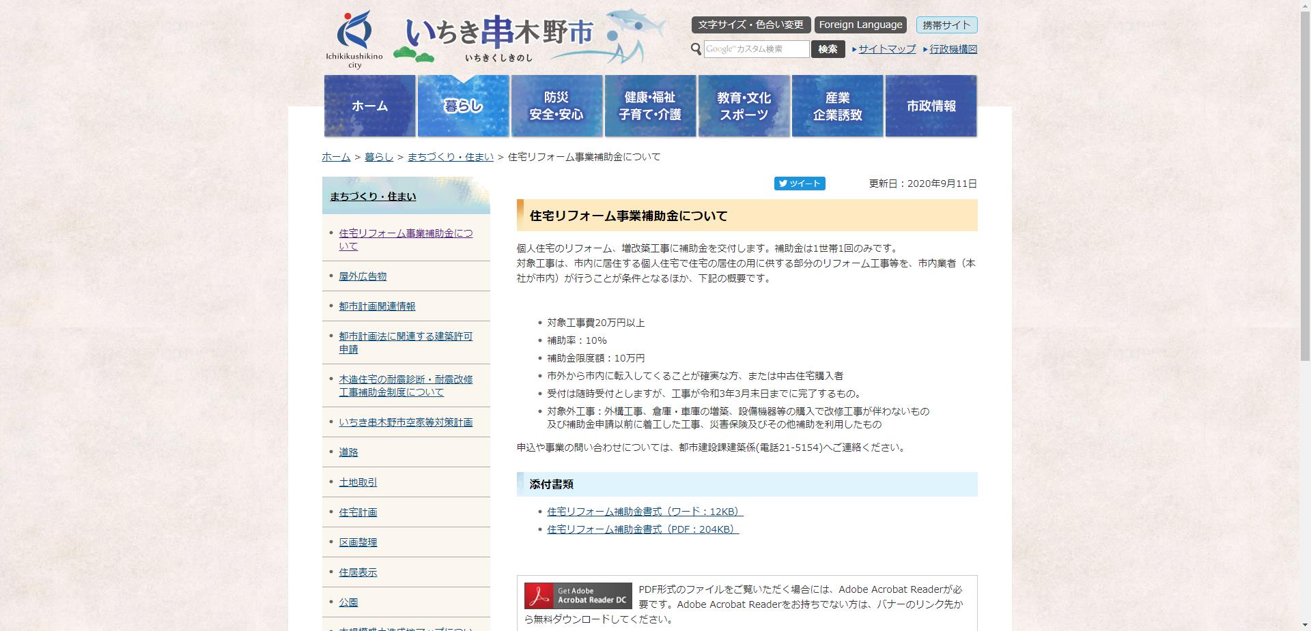This screenshot has width=1311, height=631.
Task: Open the 教育・文化 スポーツ section
Action: 744,105
